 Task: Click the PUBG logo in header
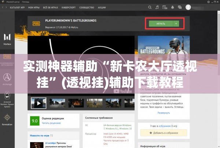coord(36,24)
